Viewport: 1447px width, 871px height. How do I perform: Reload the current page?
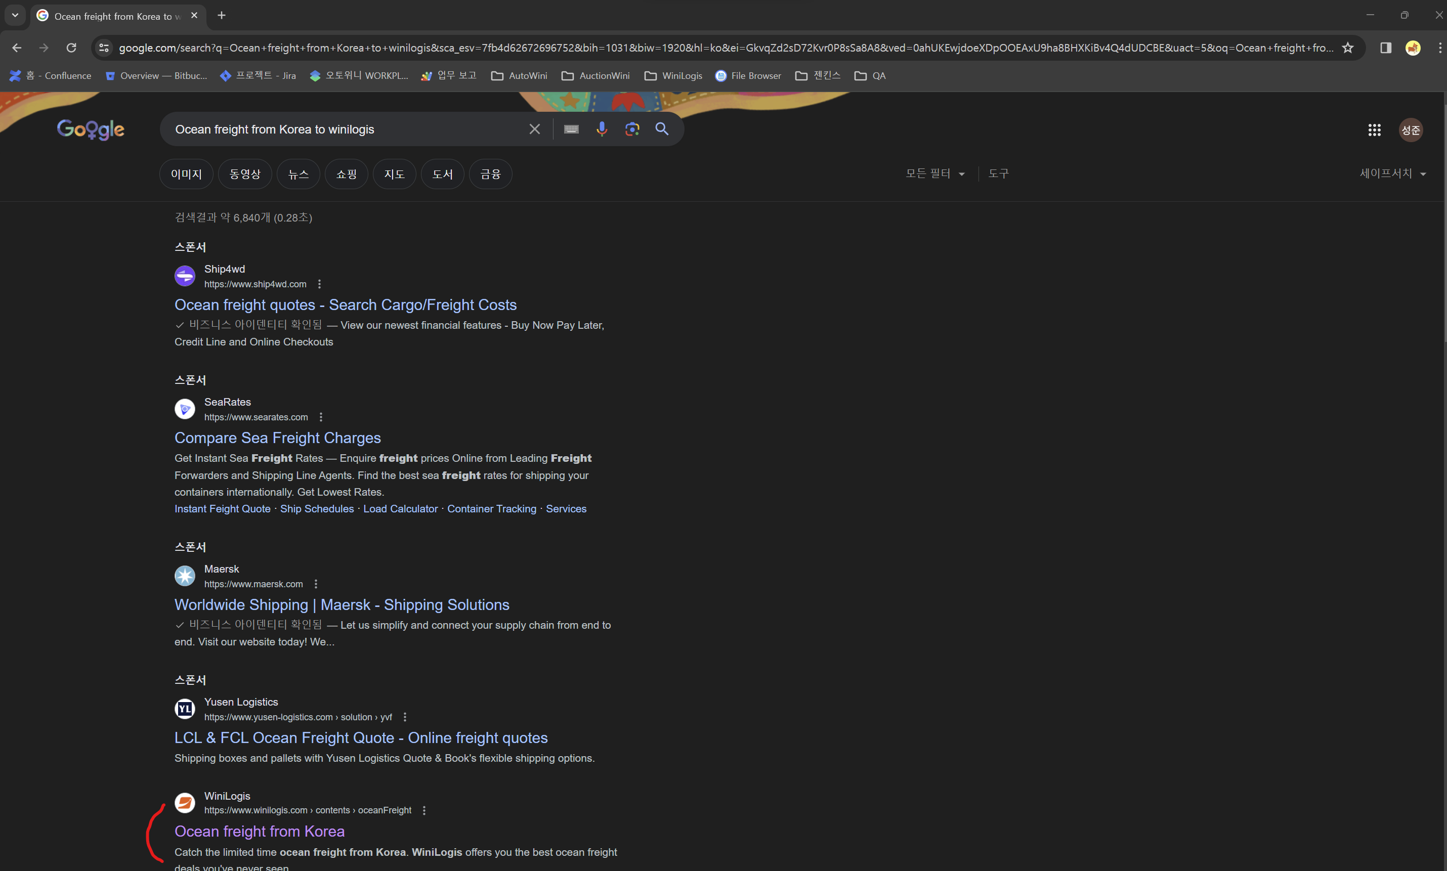click(71, 48)
